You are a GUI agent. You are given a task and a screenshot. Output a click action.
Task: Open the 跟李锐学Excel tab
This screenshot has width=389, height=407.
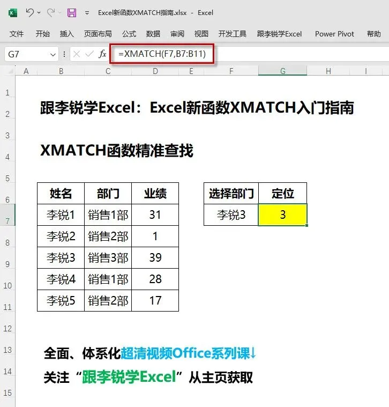(x=279, y=34)
